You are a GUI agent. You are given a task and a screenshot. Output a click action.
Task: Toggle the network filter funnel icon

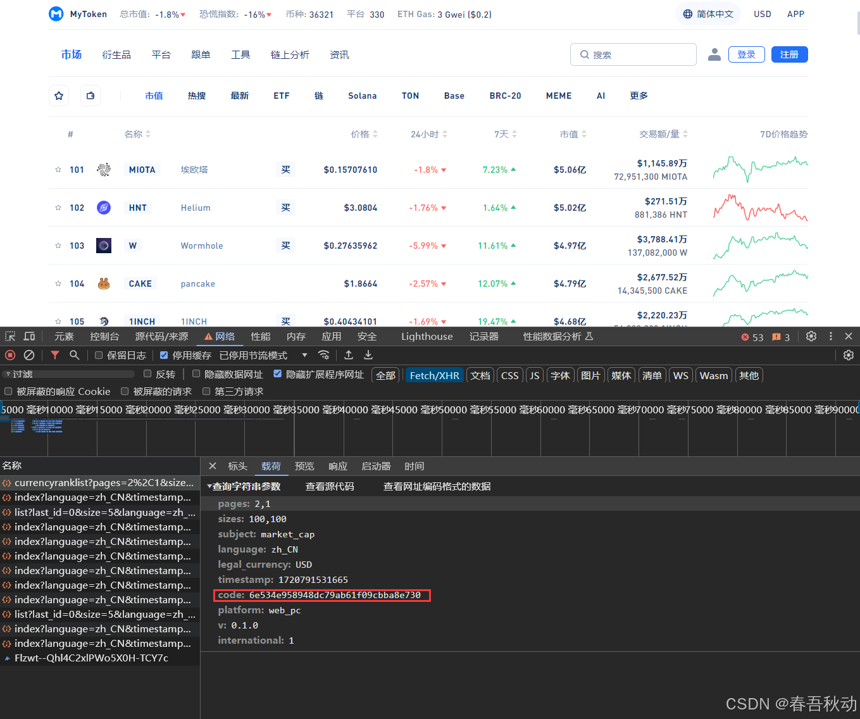55,355
